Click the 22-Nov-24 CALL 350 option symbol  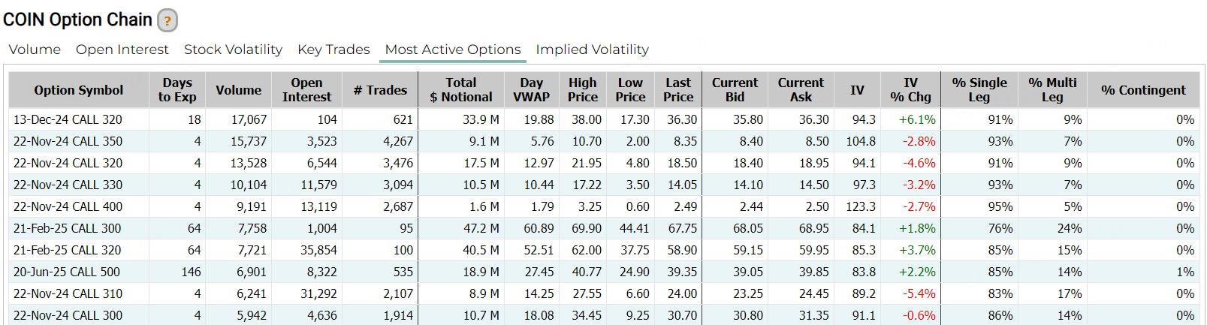pos(68,141)
